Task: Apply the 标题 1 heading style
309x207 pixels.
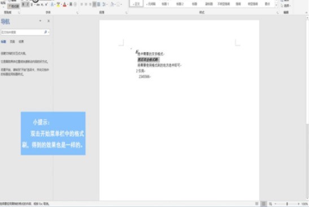Action: pyautogui.click(x=165, y=4)
